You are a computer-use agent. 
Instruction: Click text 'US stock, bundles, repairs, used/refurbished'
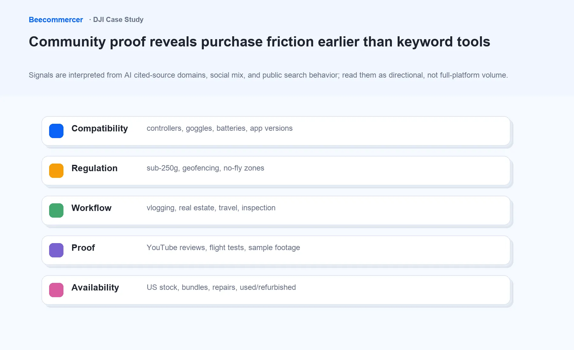pos(221,287)
